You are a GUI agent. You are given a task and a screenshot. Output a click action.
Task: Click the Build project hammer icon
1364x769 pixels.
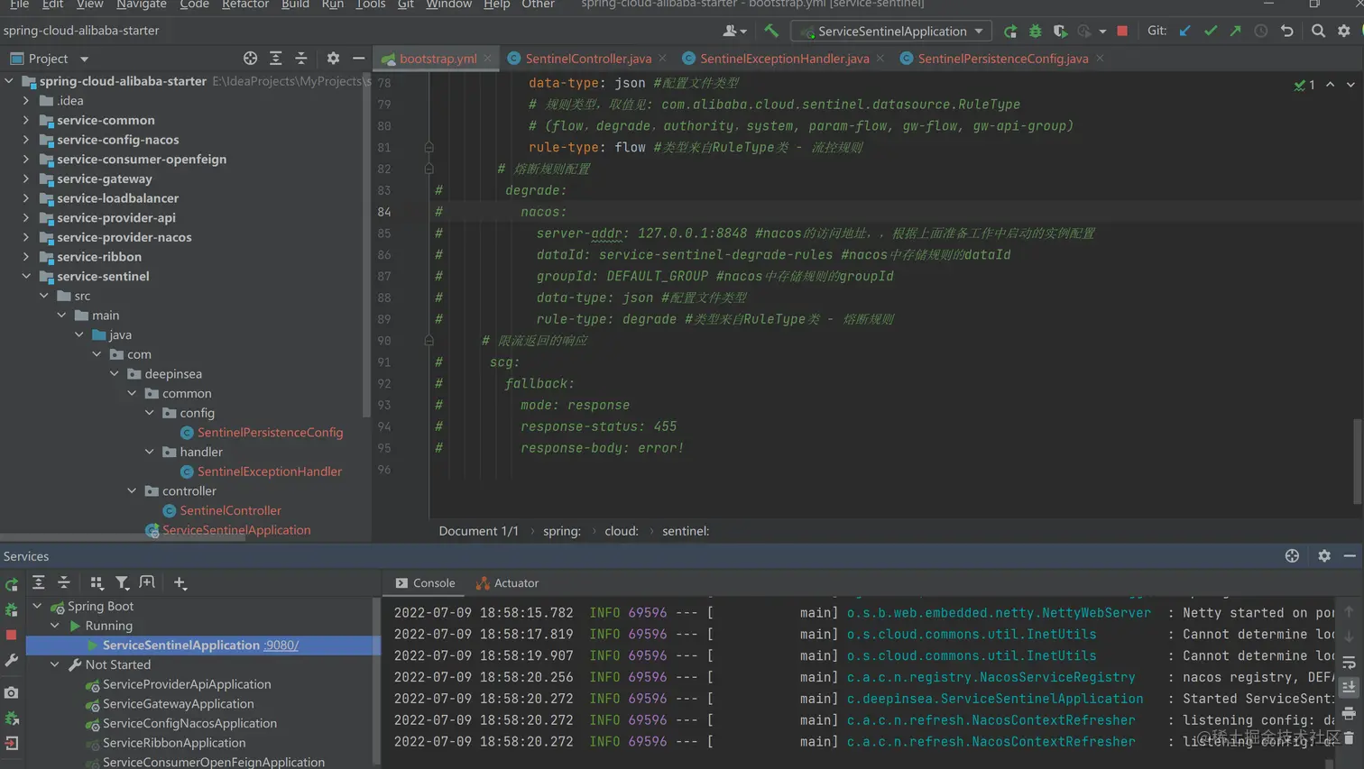[771, 31]
